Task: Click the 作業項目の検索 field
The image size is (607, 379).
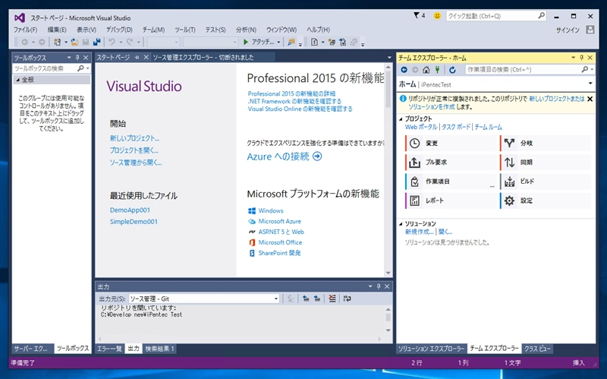Action: pyautogui.click(x=530, y=70)
